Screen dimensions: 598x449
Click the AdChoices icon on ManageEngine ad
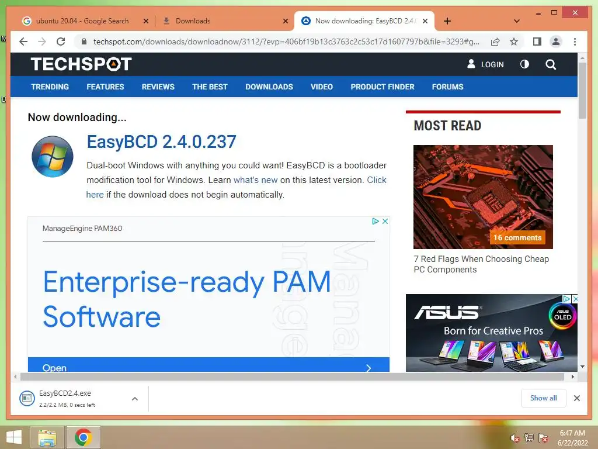pyautogui.click(x=376, y=221)
